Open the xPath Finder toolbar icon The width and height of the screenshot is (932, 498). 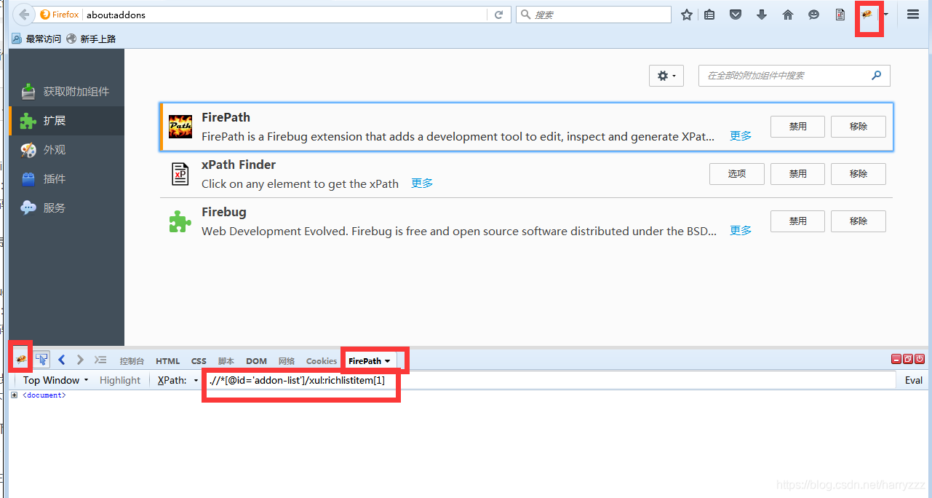tap(840, 15)
